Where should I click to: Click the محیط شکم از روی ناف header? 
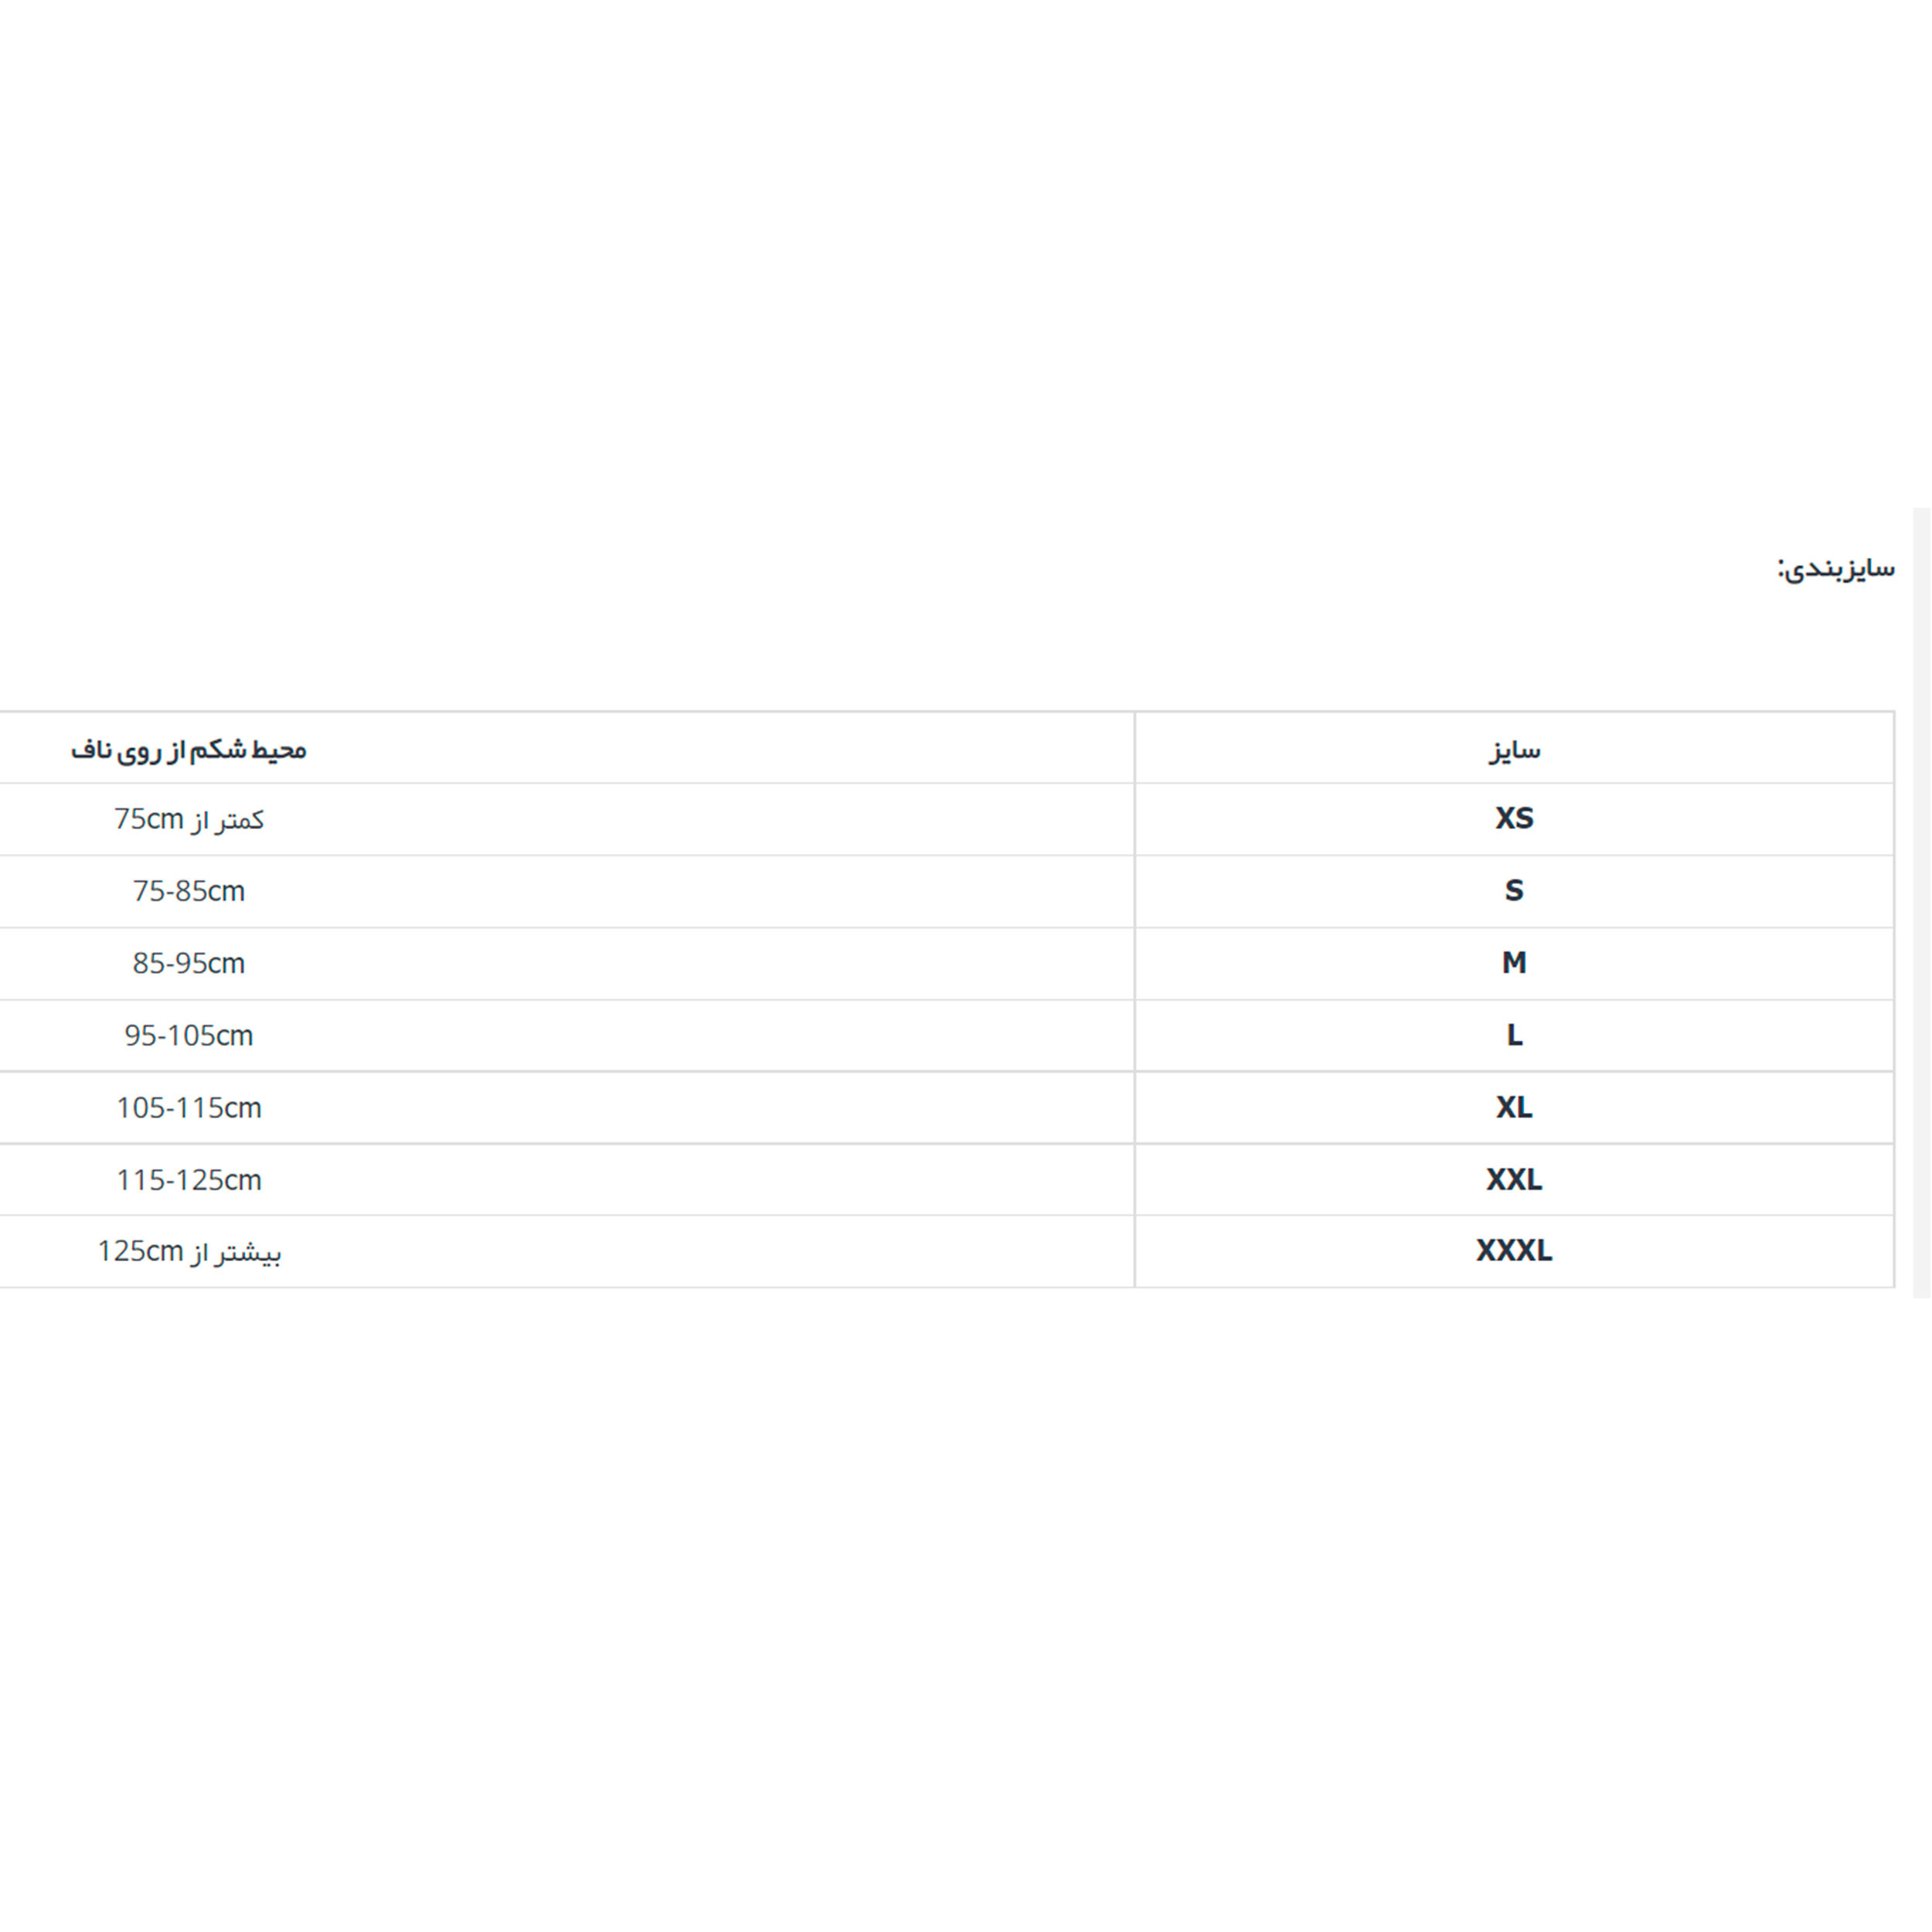pyautogui.click(x=188, y=750)
